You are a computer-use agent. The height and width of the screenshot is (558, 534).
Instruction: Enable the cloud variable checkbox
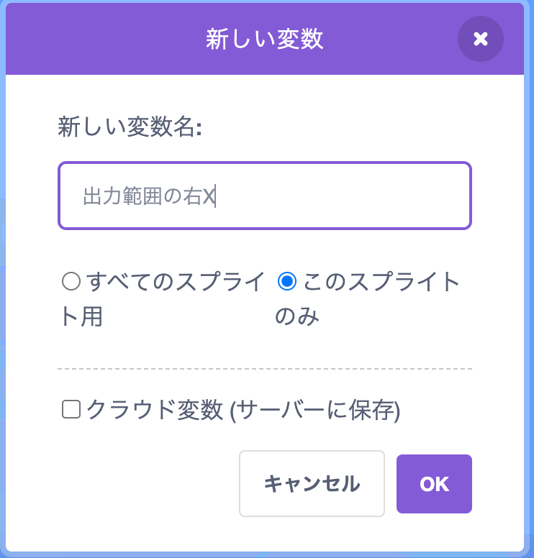71,411
